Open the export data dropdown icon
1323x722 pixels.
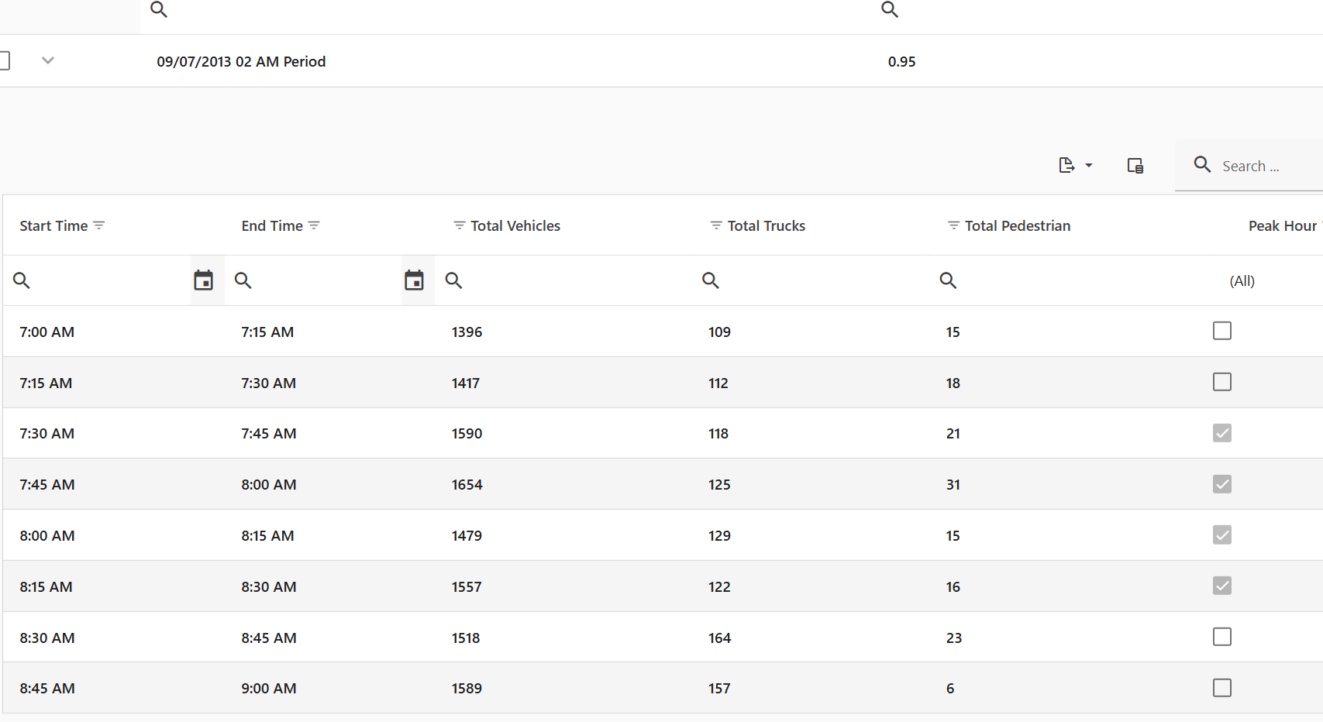[x=1075, y=166]
